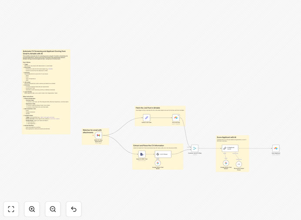301x220 pixels.
Task: Open the AI CV Parser node
Action: 163,154
